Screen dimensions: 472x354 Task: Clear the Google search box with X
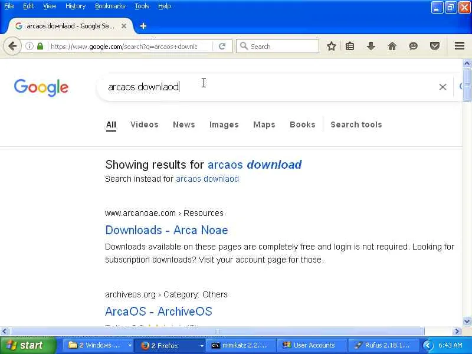[442, 87]
